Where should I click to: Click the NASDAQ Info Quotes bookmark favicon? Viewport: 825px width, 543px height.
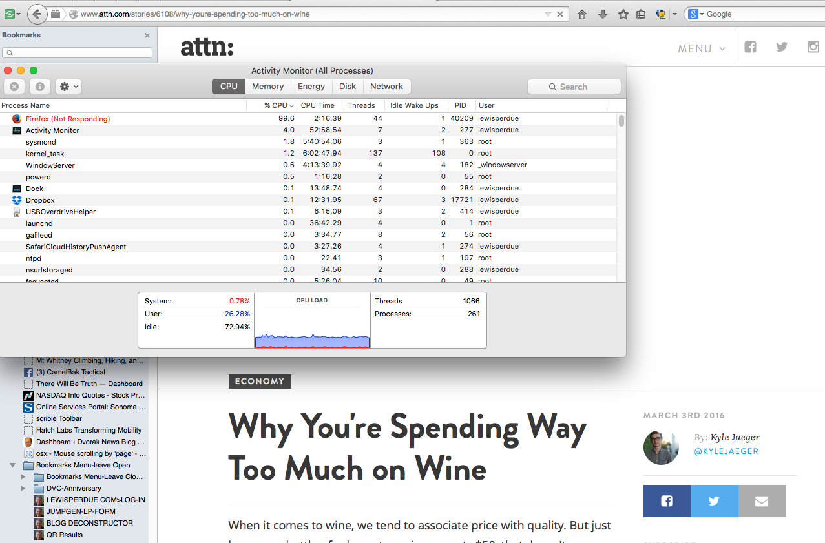click(x=28, y=395)
